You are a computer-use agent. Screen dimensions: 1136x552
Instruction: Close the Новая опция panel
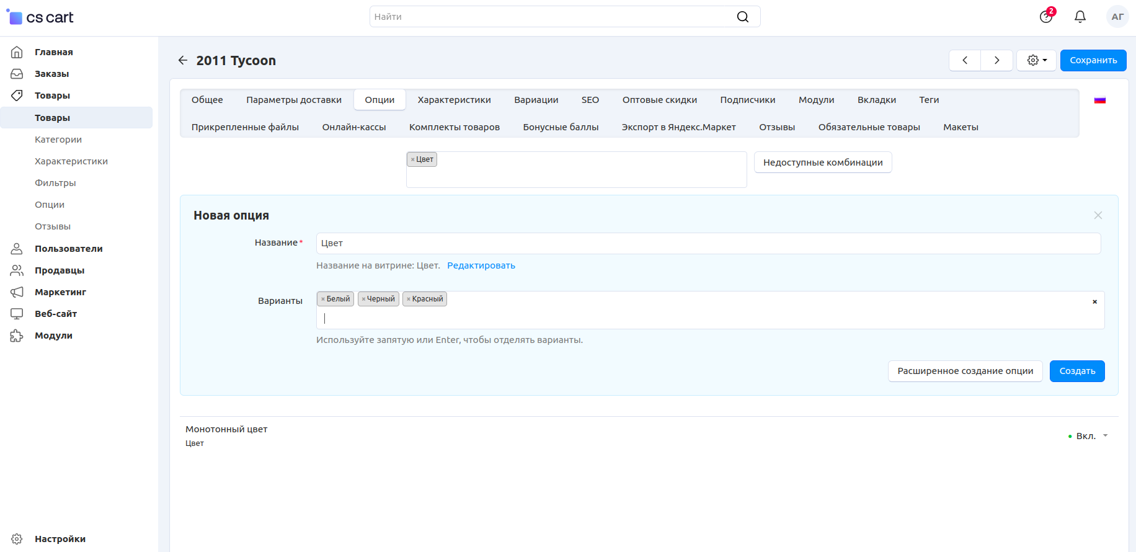1098,215
